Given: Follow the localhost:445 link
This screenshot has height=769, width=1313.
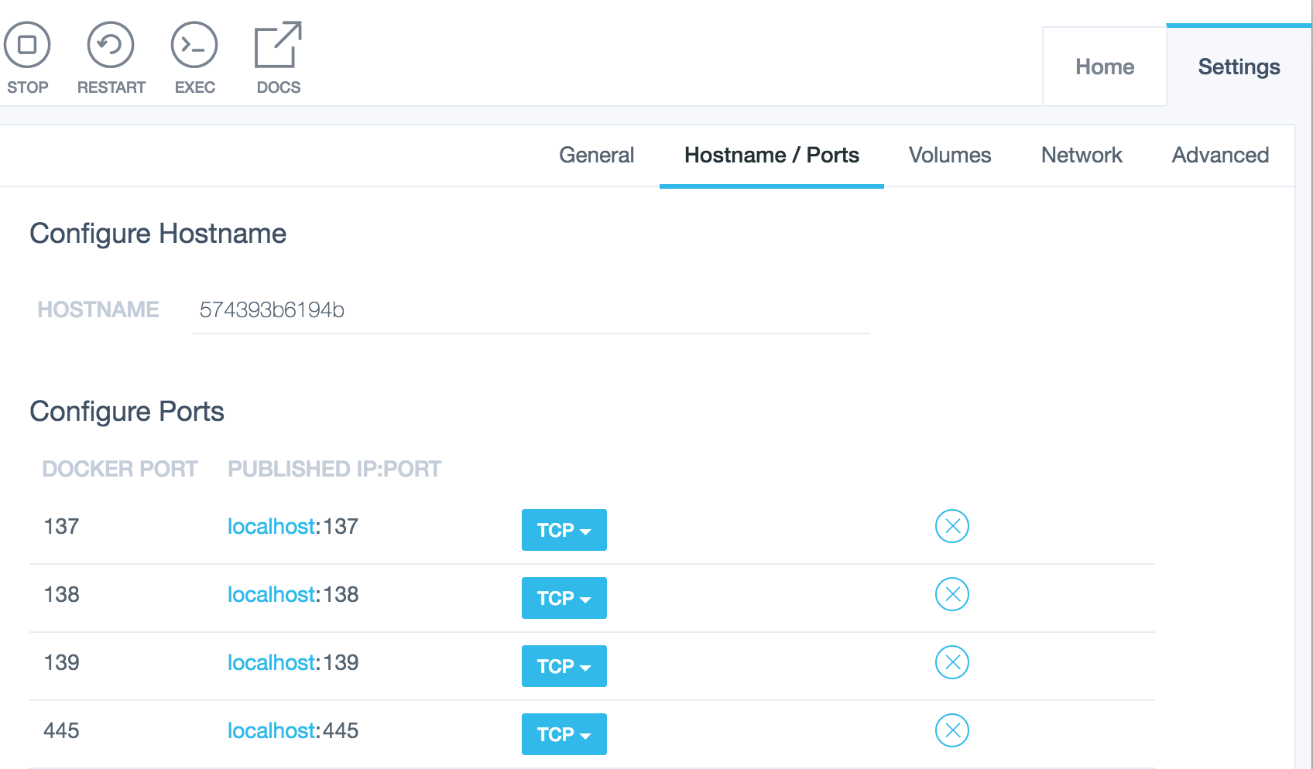Looking at the screenshot, I should click(293, 731).
